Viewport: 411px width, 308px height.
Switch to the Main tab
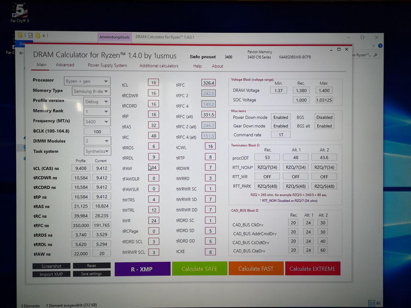[41, 65]
